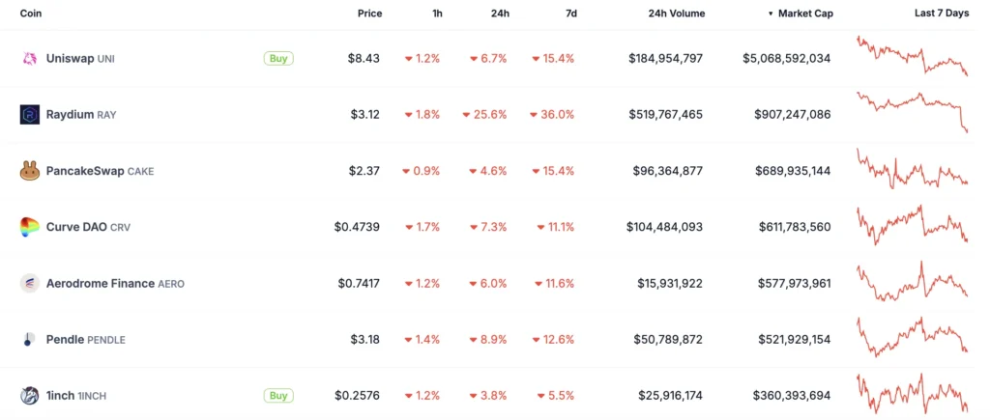The height and width of the screenshot is (420, 990).
Task: Open Pendle's 7-day sparkline chart
Action: point(913,337)
